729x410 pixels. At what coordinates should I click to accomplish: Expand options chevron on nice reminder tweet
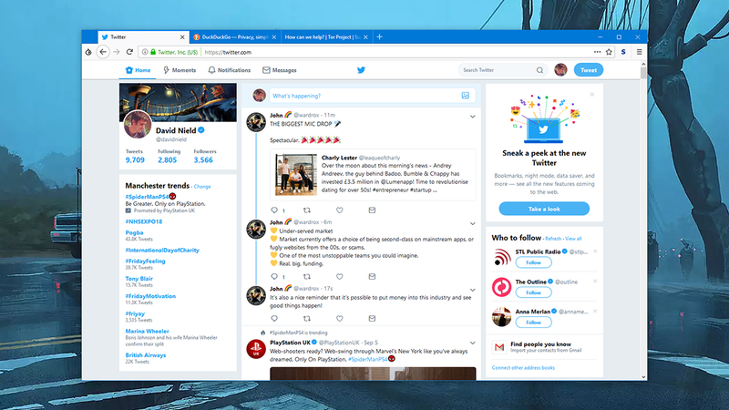click(472, 290)
